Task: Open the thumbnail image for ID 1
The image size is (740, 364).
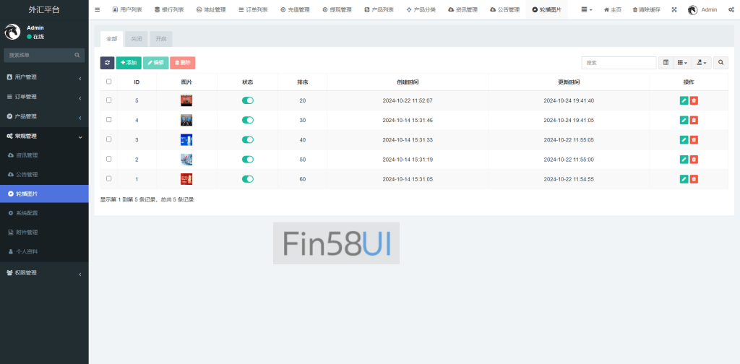Action: [x=186, y=179]
